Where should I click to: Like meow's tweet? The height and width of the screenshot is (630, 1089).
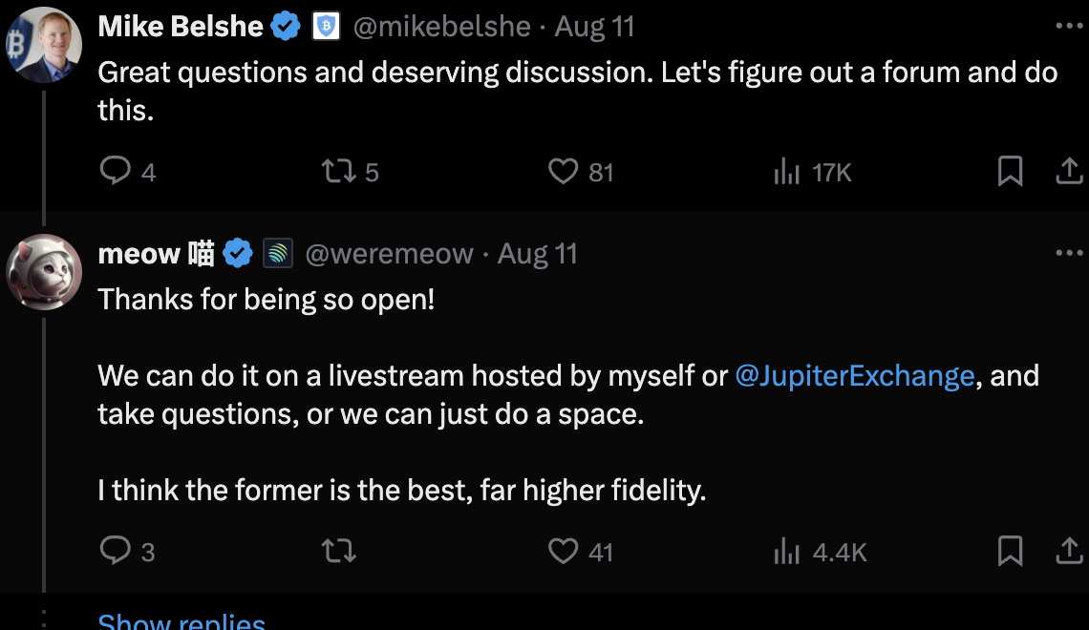pos(564,551)
